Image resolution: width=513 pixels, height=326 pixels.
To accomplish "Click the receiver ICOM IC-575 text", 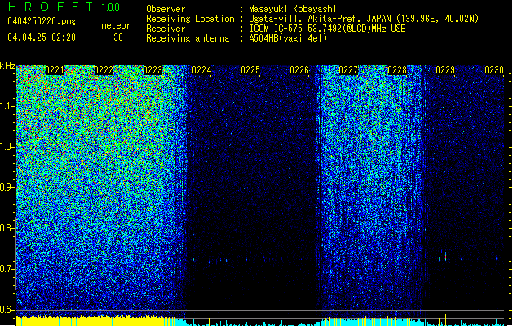I will coord(327,29).
